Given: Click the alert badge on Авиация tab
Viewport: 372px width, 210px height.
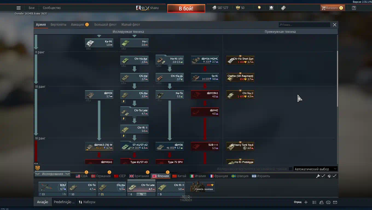Looking at the screenshot, I should (x=87, y=25).
